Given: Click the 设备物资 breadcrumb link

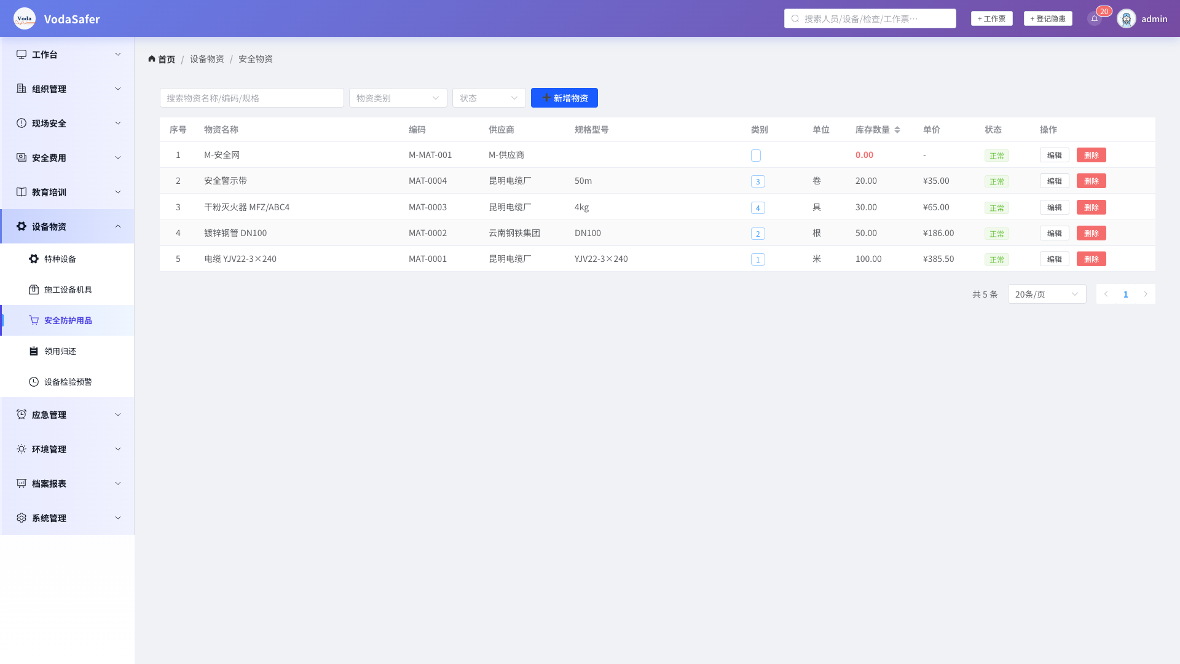Looking at the screenshot, I should (207, 59).
